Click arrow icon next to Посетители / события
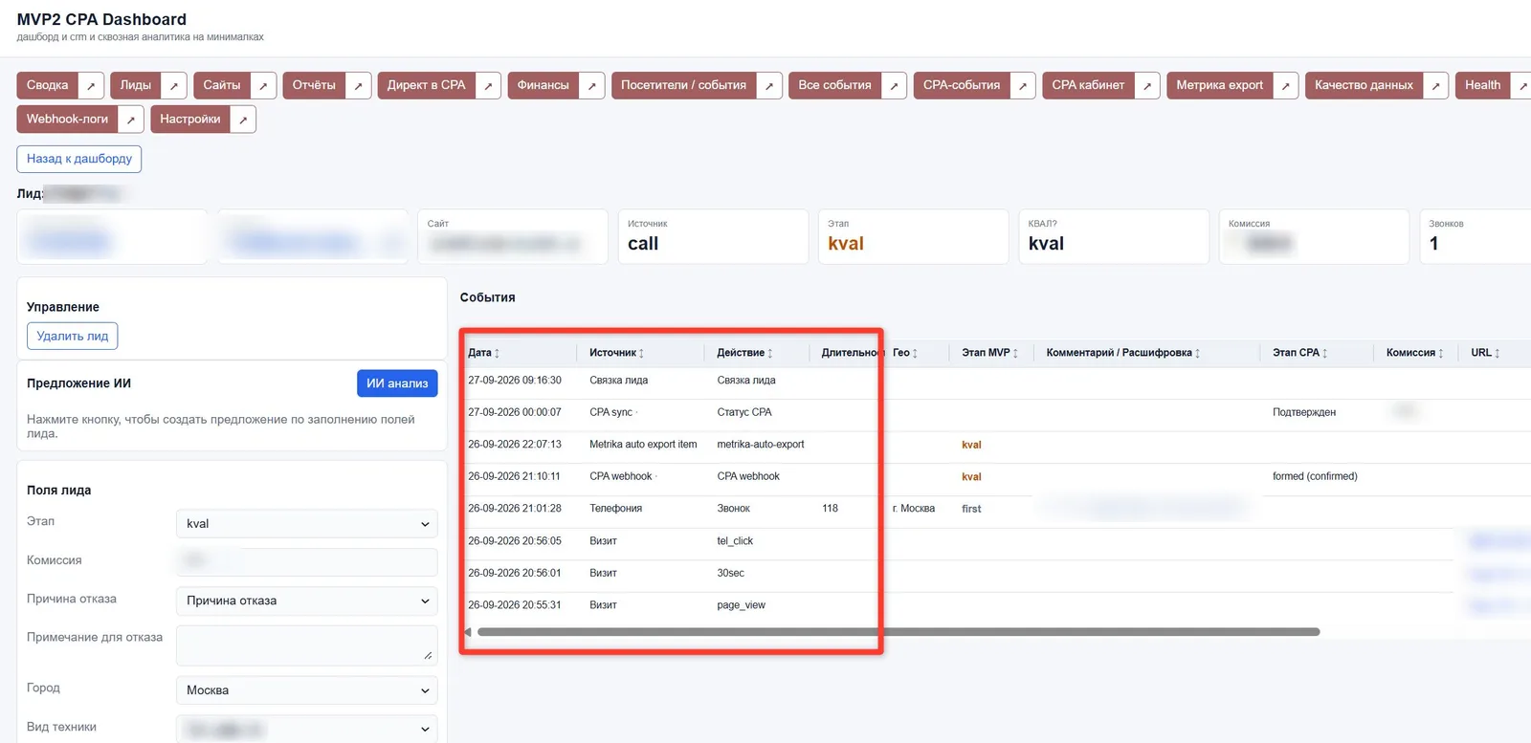The image size is (1531, 743). (769, 85)
